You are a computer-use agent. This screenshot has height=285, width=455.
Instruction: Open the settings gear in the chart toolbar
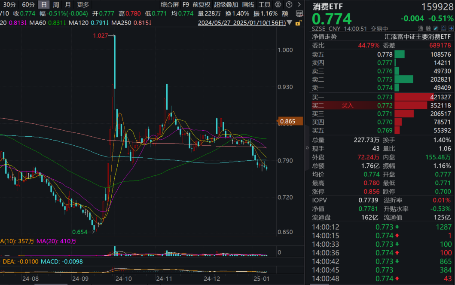[x=278, y=5]
